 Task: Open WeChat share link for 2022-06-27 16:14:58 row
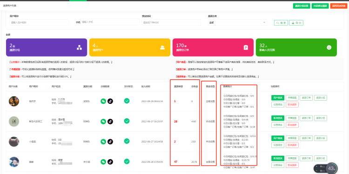coord(103,142)
